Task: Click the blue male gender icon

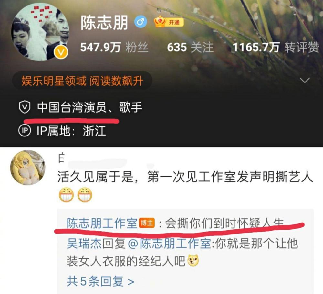Action: 141,22
